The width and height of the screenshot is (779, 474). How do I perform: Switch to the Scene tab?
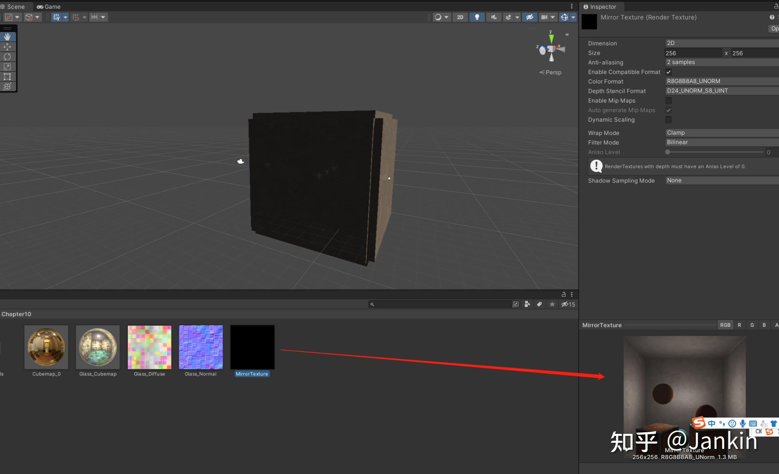tap(15, 6)
